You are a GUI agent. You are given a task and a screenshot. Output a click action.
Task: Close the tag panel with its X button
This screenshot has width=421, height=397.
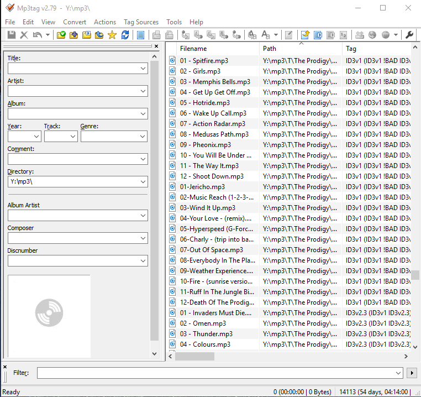pos(156,46)
